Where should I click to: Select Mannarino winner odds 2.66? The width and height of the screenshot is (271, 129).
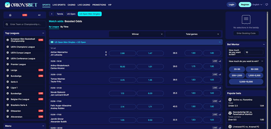click(x=122, y=53)
